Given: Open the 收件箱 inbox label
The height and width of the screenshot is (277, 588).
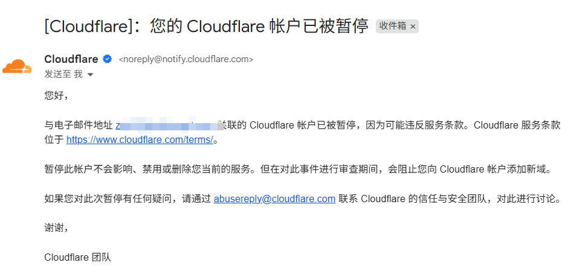Looking at the screenshot, I should tap(393, 26).
